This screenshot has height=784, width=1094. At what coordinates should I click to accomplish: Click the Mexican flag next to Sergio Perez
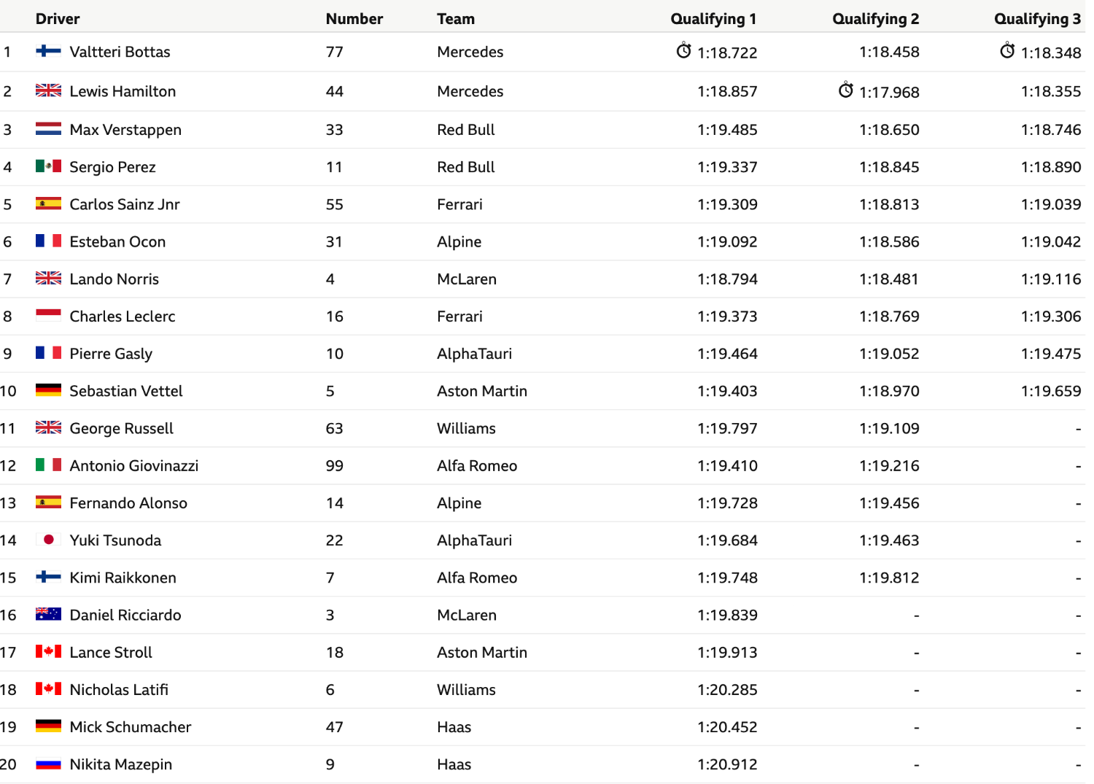[48, 166]
